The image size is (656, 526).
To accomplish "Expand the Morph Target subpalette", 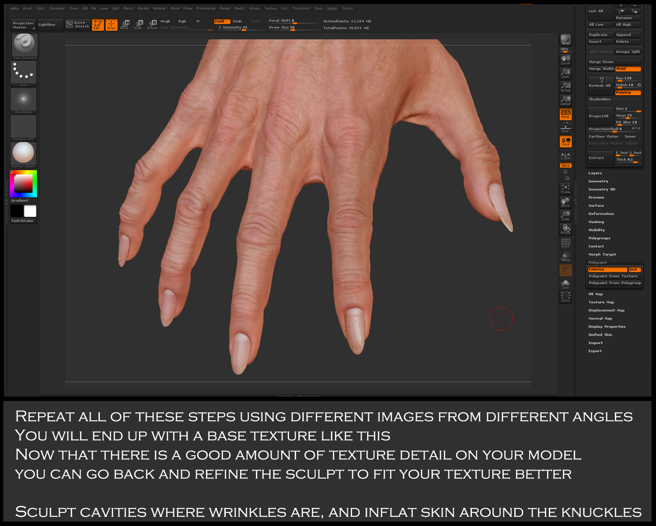I will pos(602,254).
